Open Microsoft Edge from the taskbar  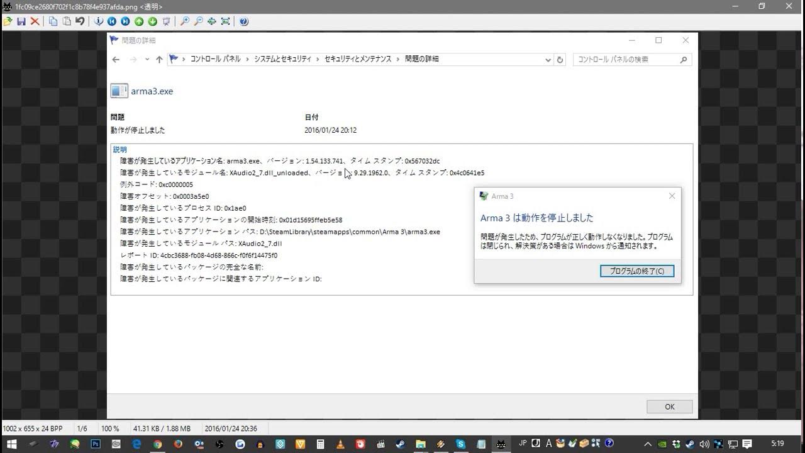(x=136, y=444)
